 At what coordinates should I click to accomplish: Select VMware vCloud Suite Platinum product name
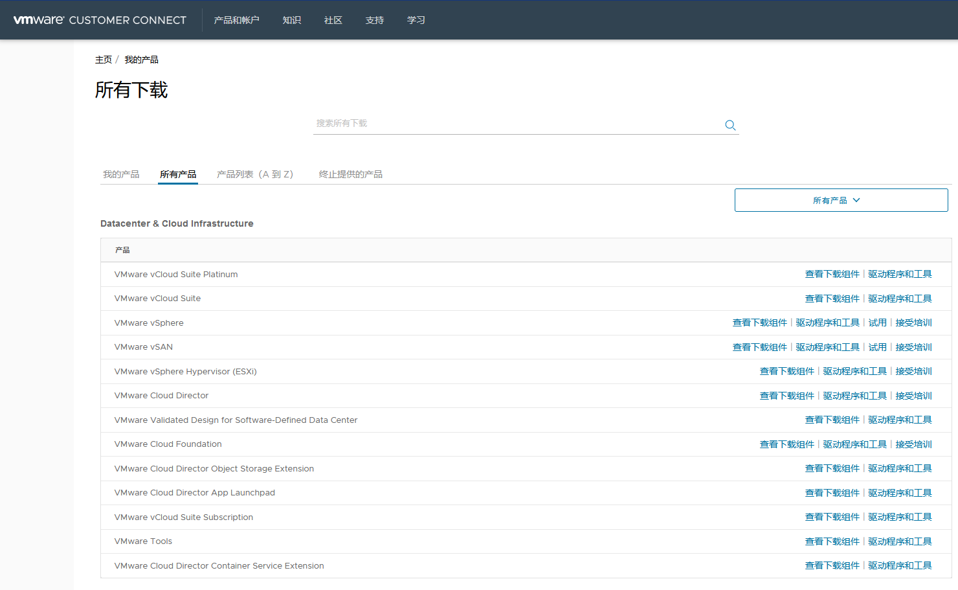tap(176, 275)
